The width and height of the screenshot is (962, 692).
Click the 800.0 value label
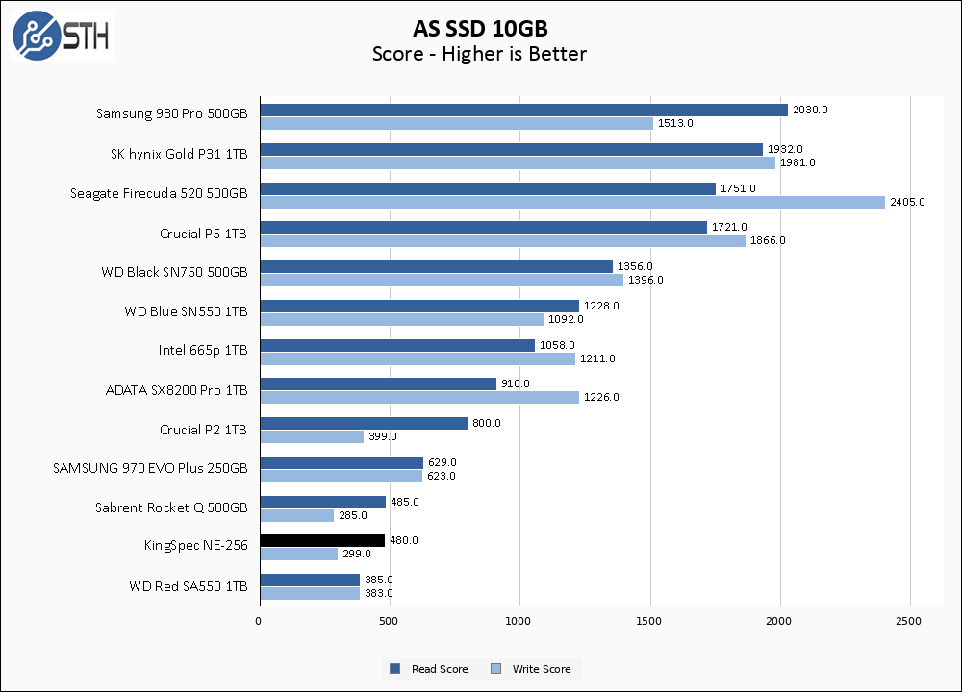click(487, 423)
